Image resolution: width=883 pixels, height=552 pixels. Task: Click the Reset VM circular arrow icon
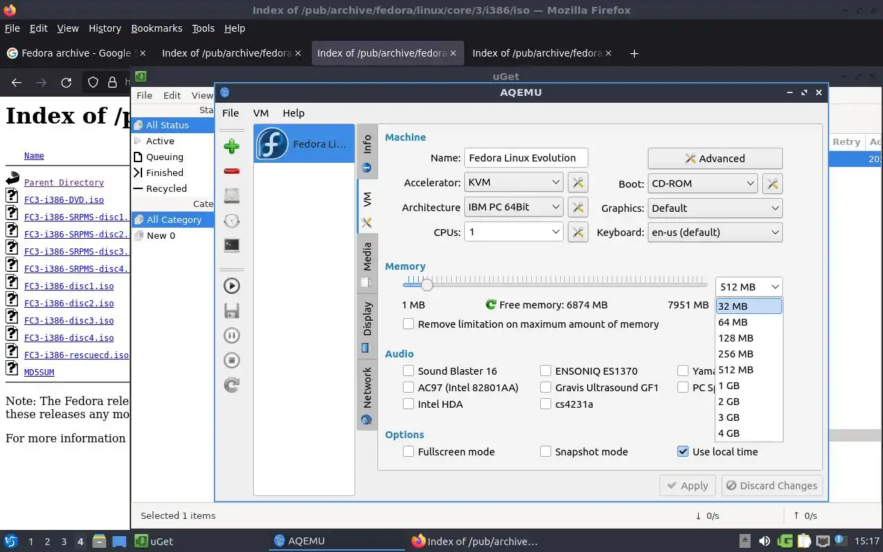(x=232, y=385)
